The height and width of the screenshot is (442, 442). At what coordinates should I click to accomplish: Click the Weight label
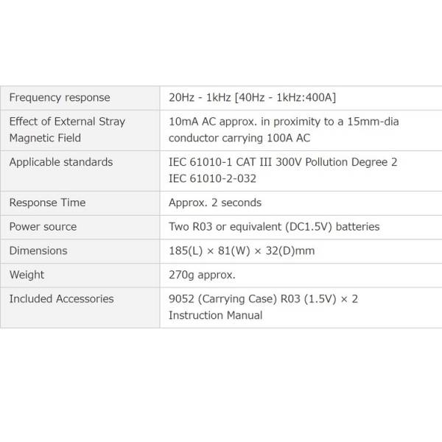point(27,275)
